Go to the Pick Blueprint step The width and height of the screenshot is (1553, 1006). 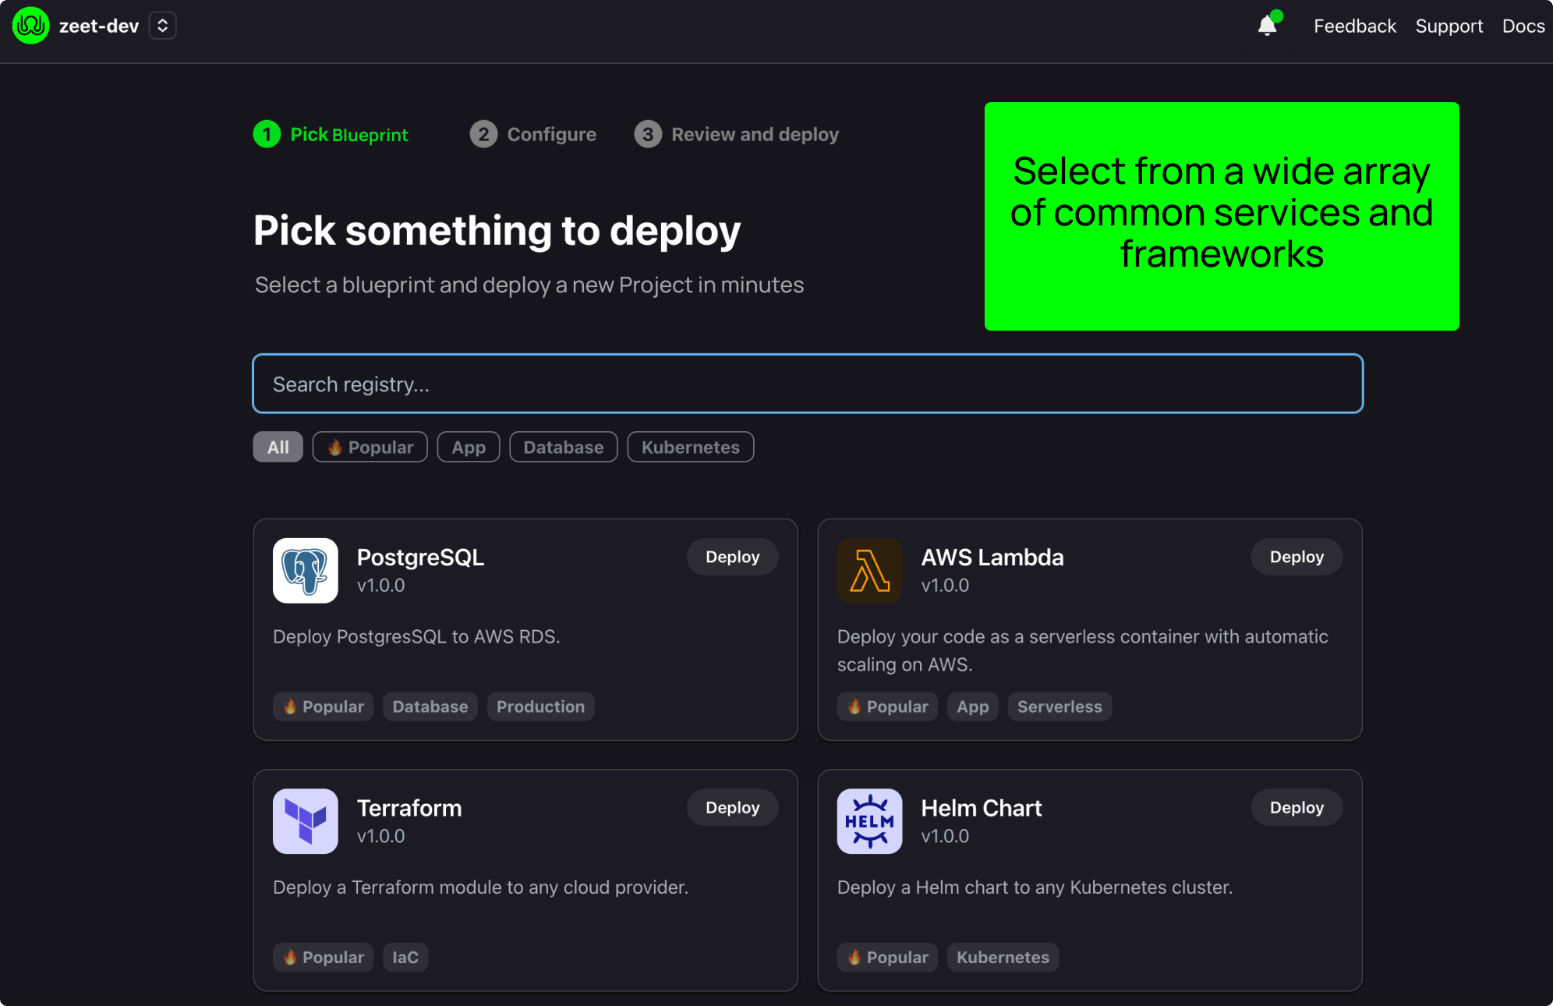point(331,134)
